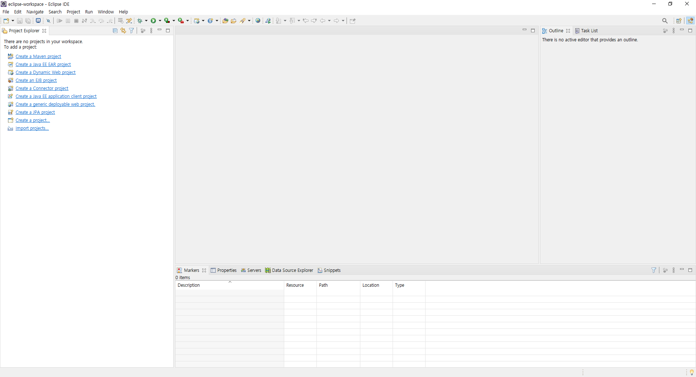Open the New Servlet dropdown arrow
Image resolution: width=696 pixels, height=377 pixels.
[x=217, y=21]
